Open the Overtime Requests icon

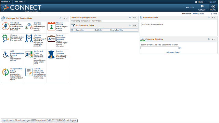[29, 26]
